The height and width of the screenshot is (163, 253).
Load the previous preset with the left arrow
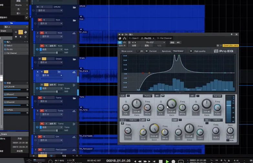[x=133, y=42]
